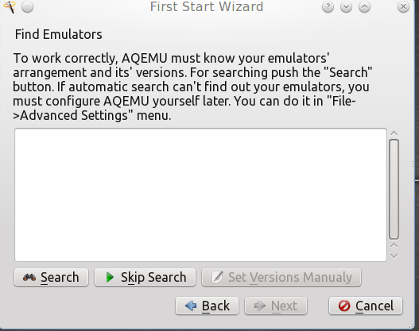Viewport: 419px width, 331px height.
Task: Click the AQEMU application icon in title bar
Action: [10, 6]
